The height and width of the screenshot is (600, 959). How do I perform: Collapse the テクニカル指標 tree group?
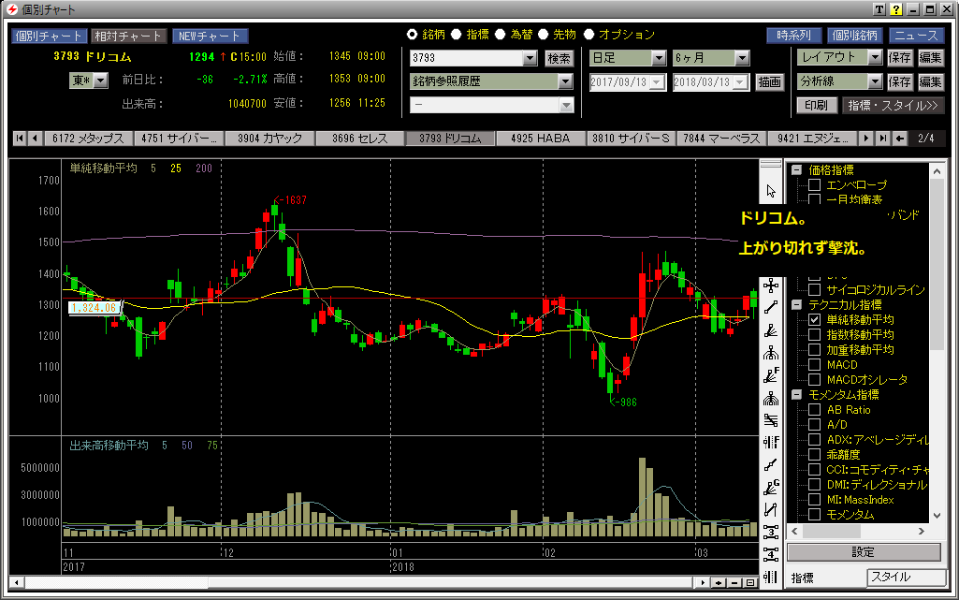tap(795, 305)
